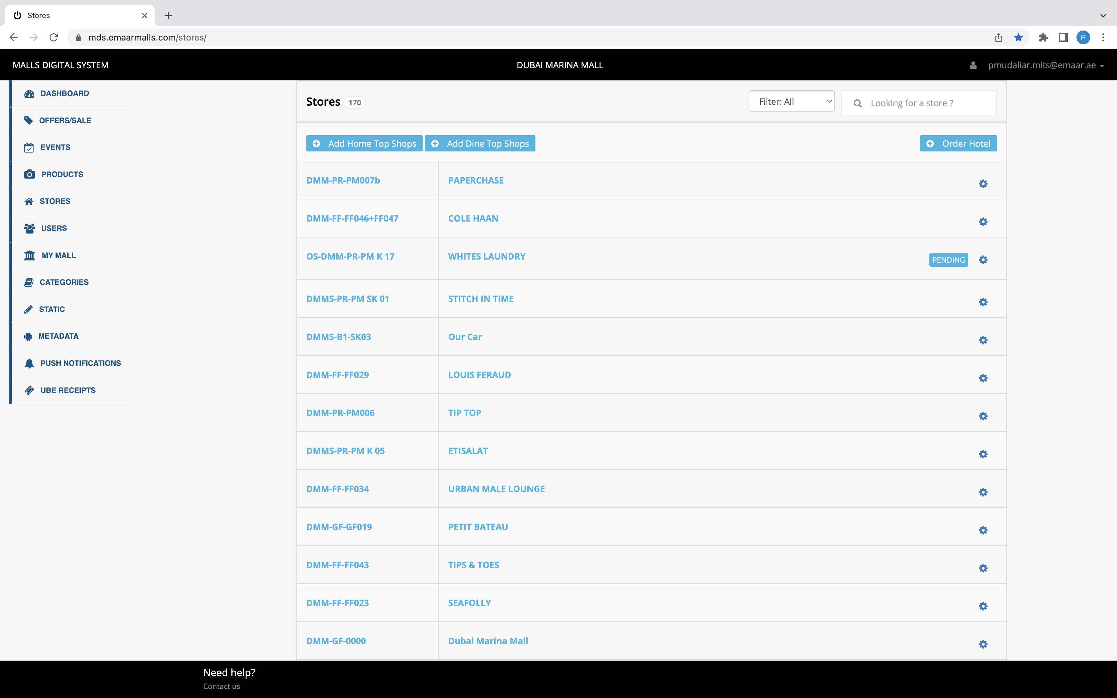Open Users in the sidebar

click(x=54, y=228)
